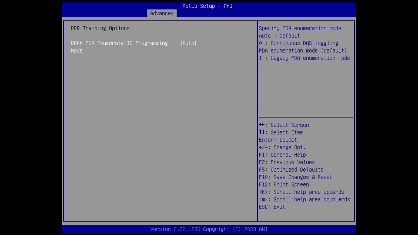Open the [Auto] value dropdown
Image resolution: width=418 pixels, height=235 pixels.
(x=188, y=43)
